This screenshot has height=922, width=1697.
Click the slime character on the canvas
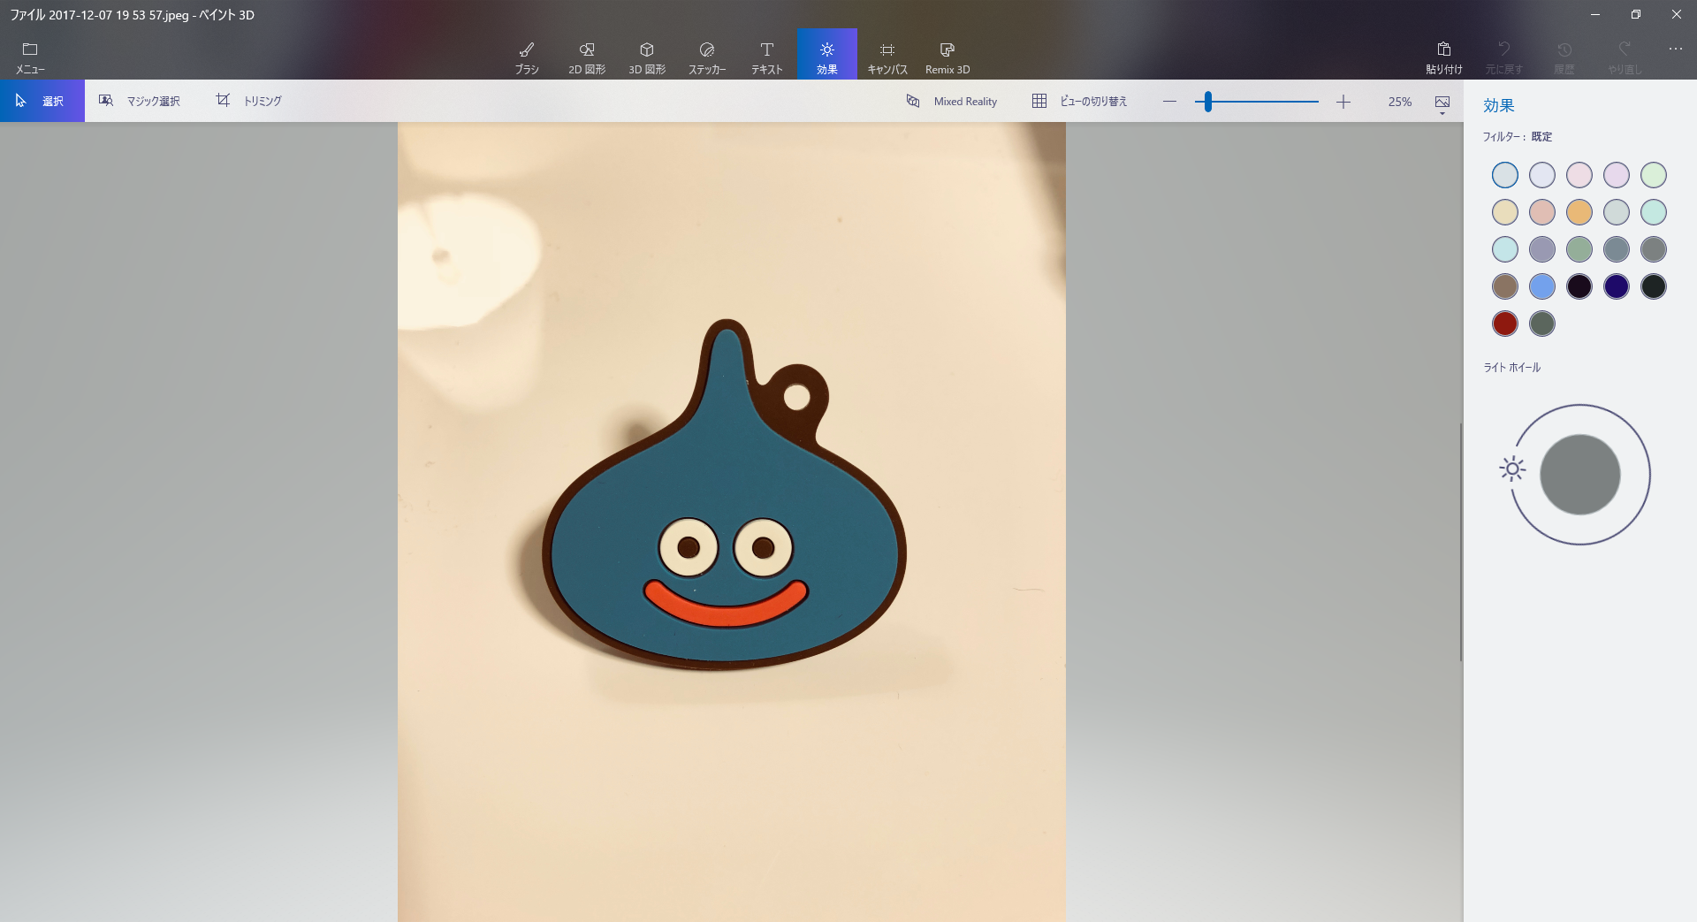click(x=725, y=495)
